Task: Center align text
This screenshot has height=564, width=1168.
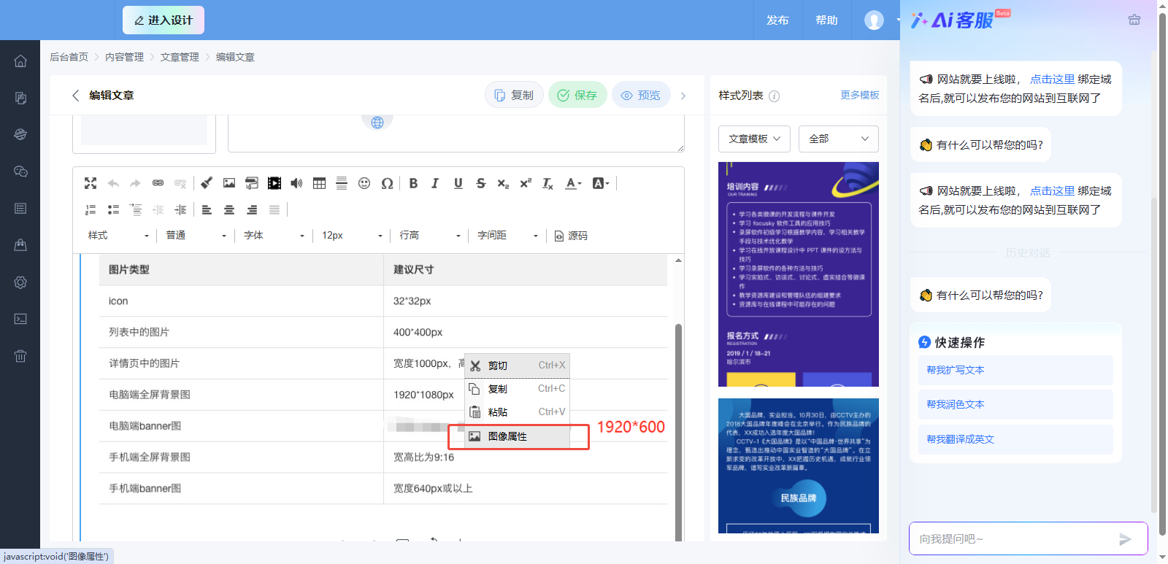Action: [x=229, y=210]
